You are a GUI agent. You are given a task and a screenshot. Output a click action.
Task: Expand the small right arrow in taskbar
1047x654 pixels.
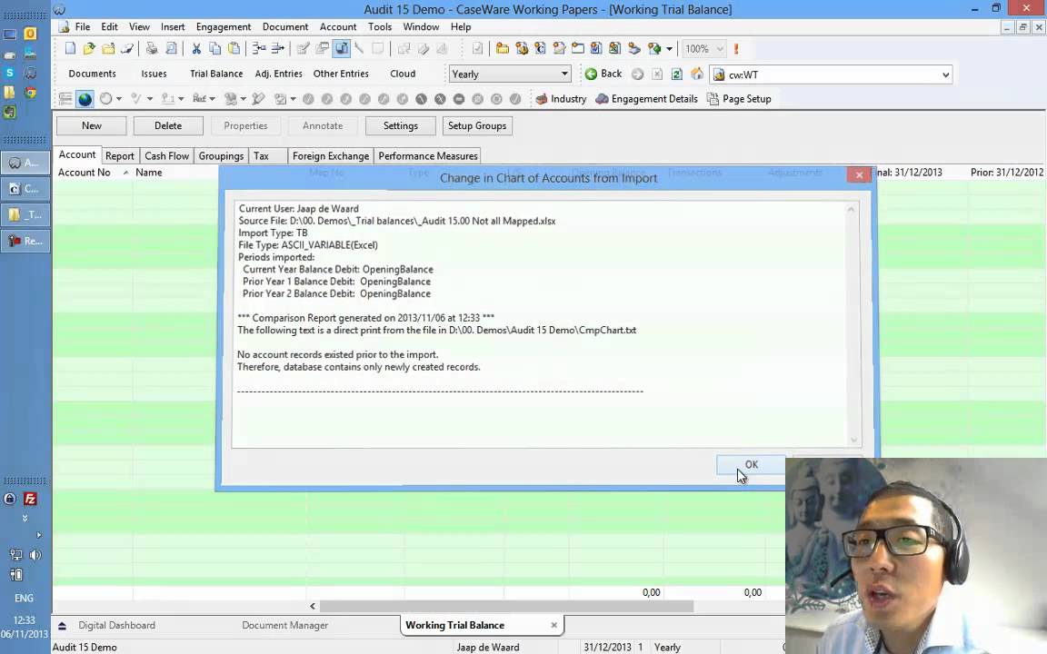39,535
